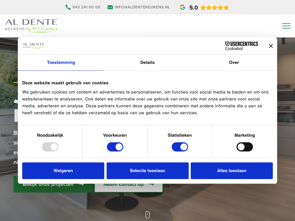Enable the Marketing cookie toggle
Screen dimensions: 295x221
245,147
